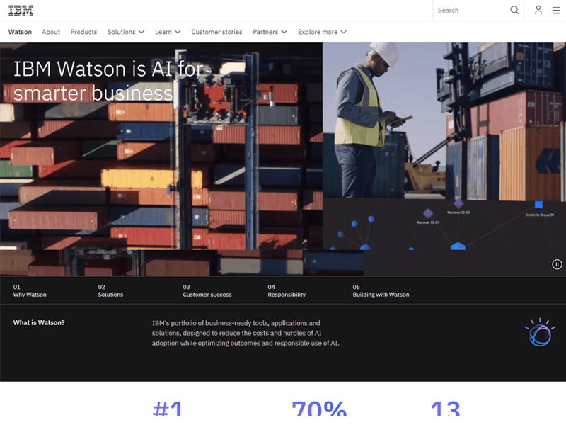Go to Customer stories page
The width and height of the screenshot is (566, 425).
coord(216,32)
